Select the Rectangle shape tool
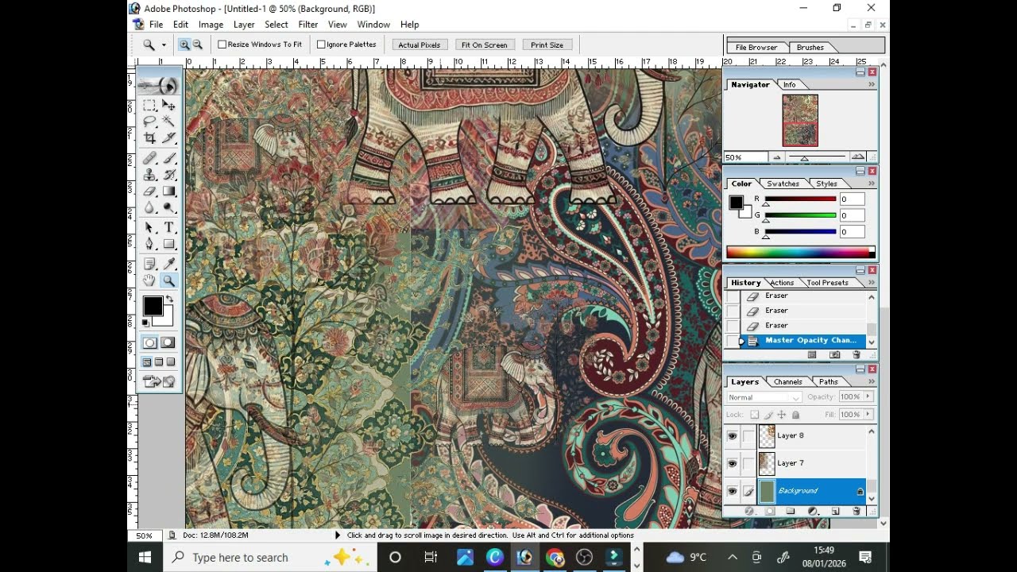The height and width of the screenshot is (572, 1017). click(169, 244)
